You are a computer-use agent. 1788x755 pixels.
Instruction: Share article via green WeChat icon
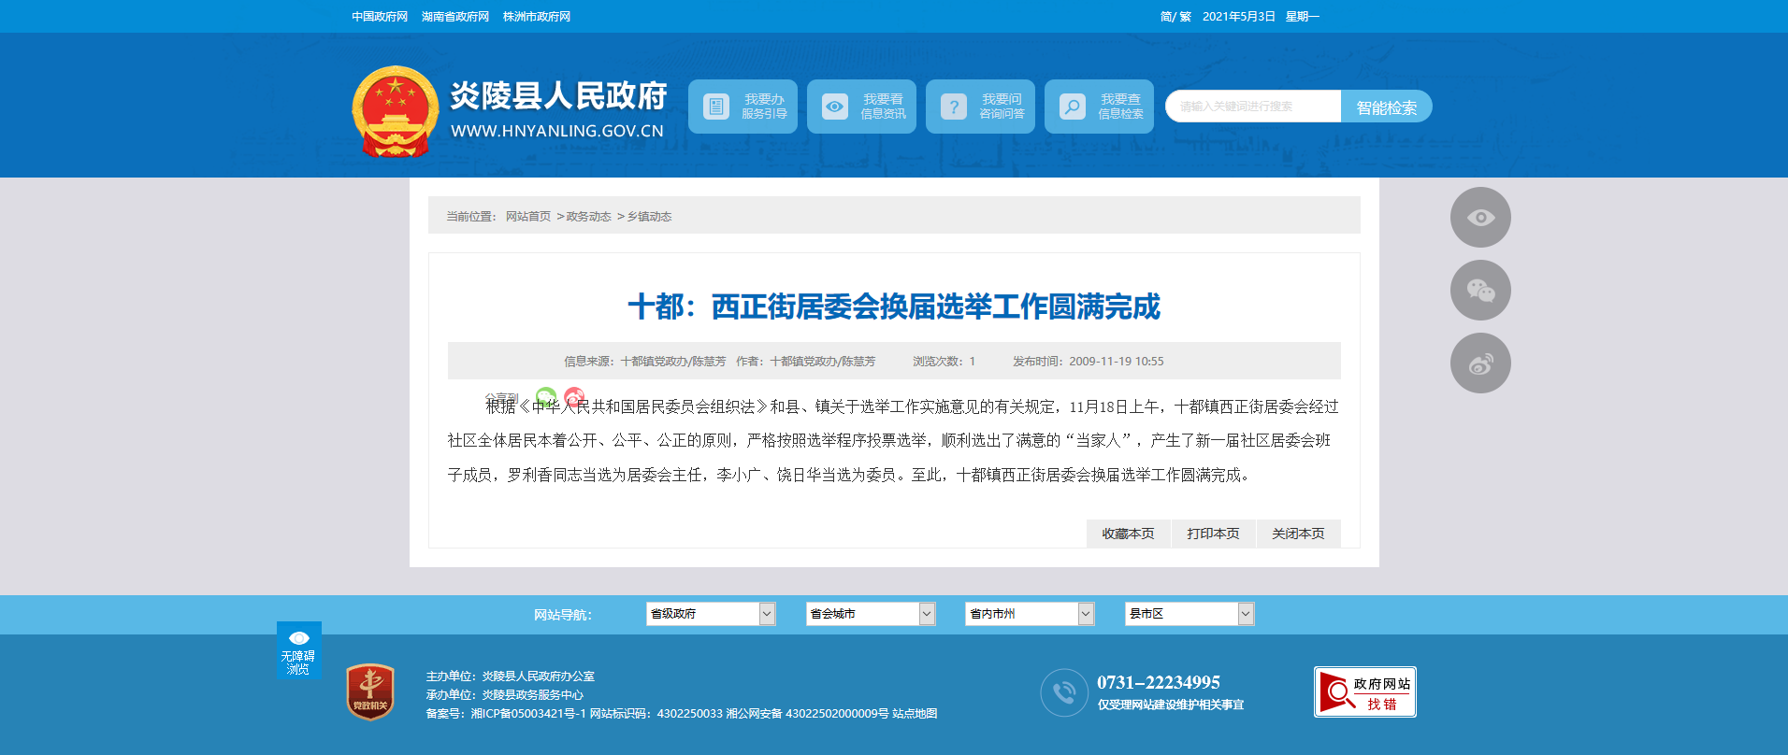(x=546, y=396)
